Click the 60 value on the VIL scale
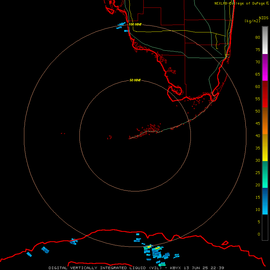Image resolution: width=270 pixels, height=270 pixels. click(x=258, y=87)
